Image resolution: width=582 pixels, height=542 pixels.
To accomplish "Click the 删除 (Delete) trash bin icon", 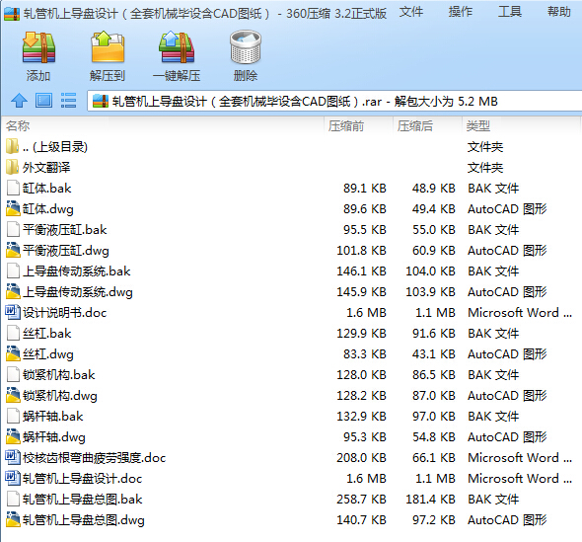I will click(x=246, y=46).
